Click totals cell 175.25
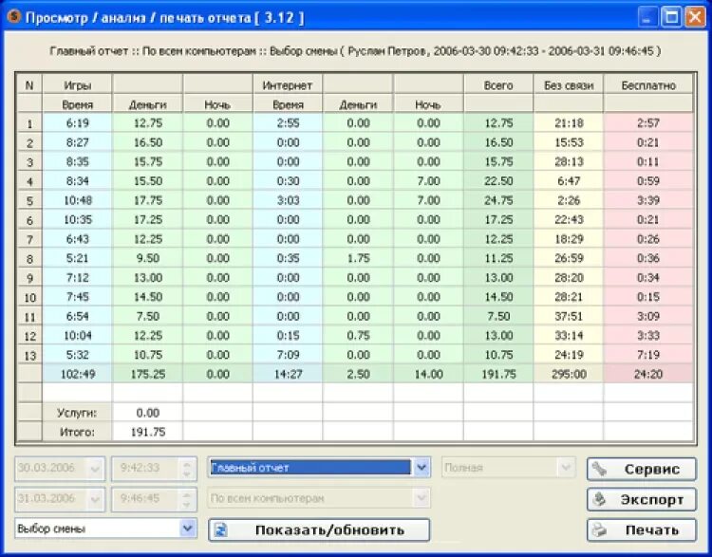 pos(147,374)
